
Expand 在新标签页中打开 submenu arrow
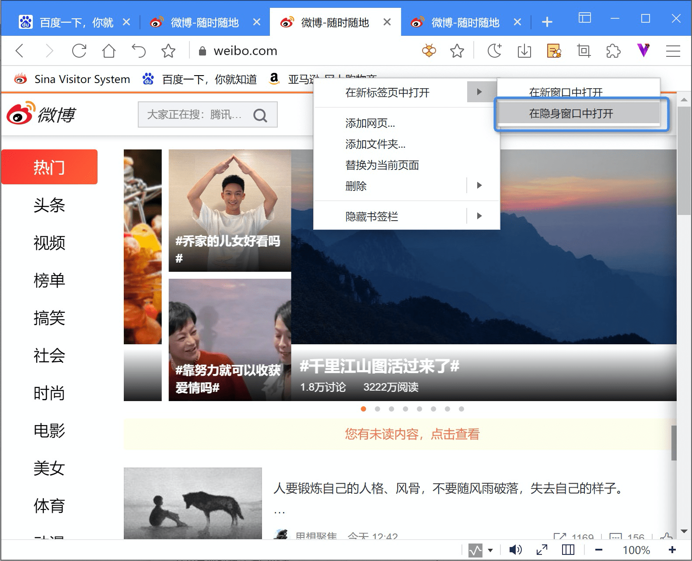479,92
